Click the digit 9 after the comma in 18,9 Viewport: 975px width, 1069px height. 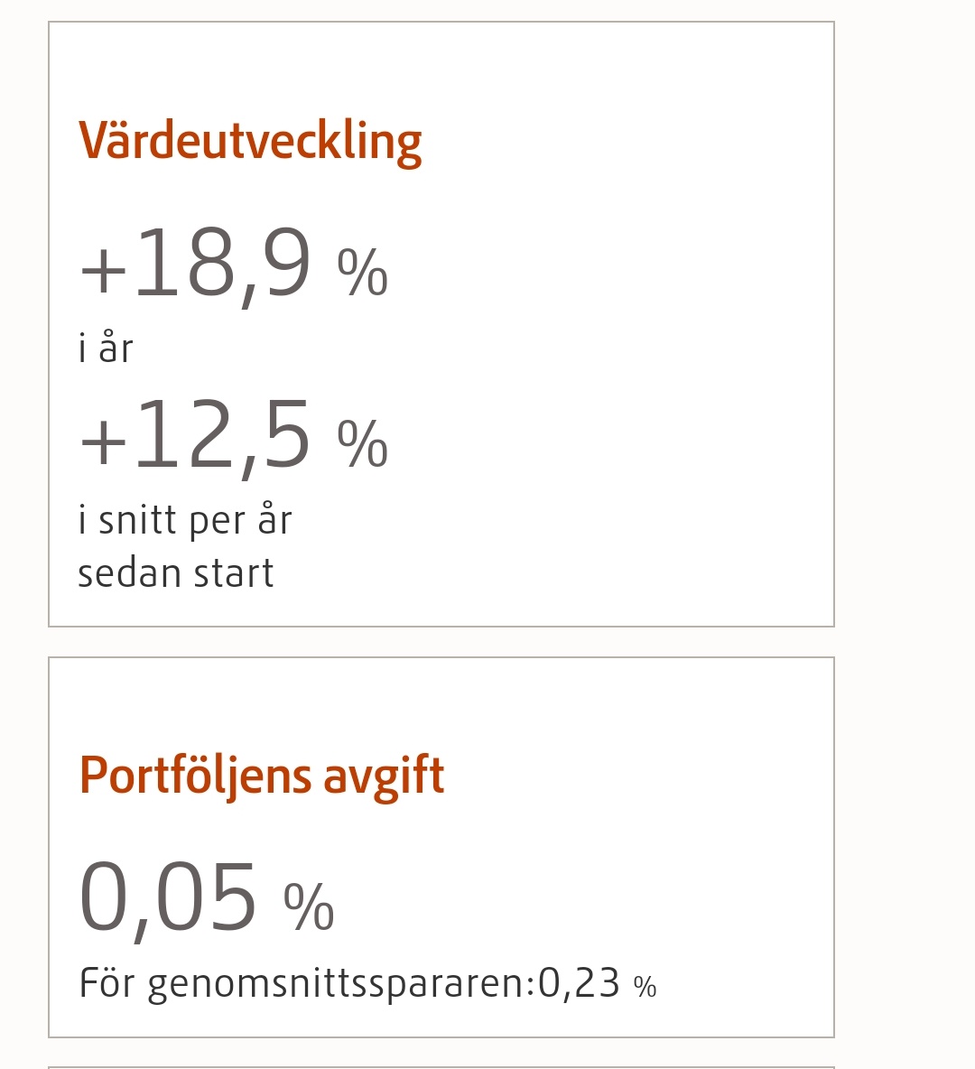[288, 263]
